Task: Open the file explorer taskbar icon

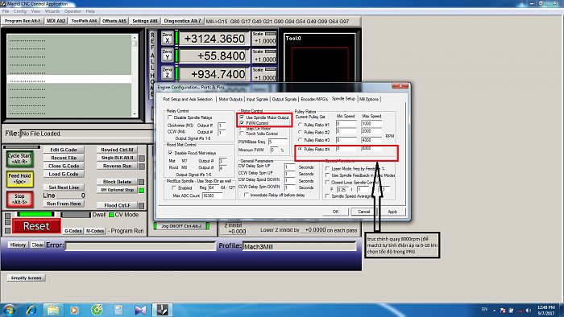Action: pyautogui.click(x=53, y=310)
